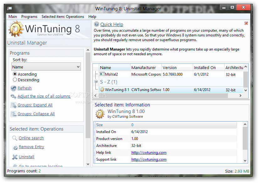The width and height of the screenshot is (259, 183).
Task: Click the CWTuning Software manufacturer cell
Action: coord(146,89)
